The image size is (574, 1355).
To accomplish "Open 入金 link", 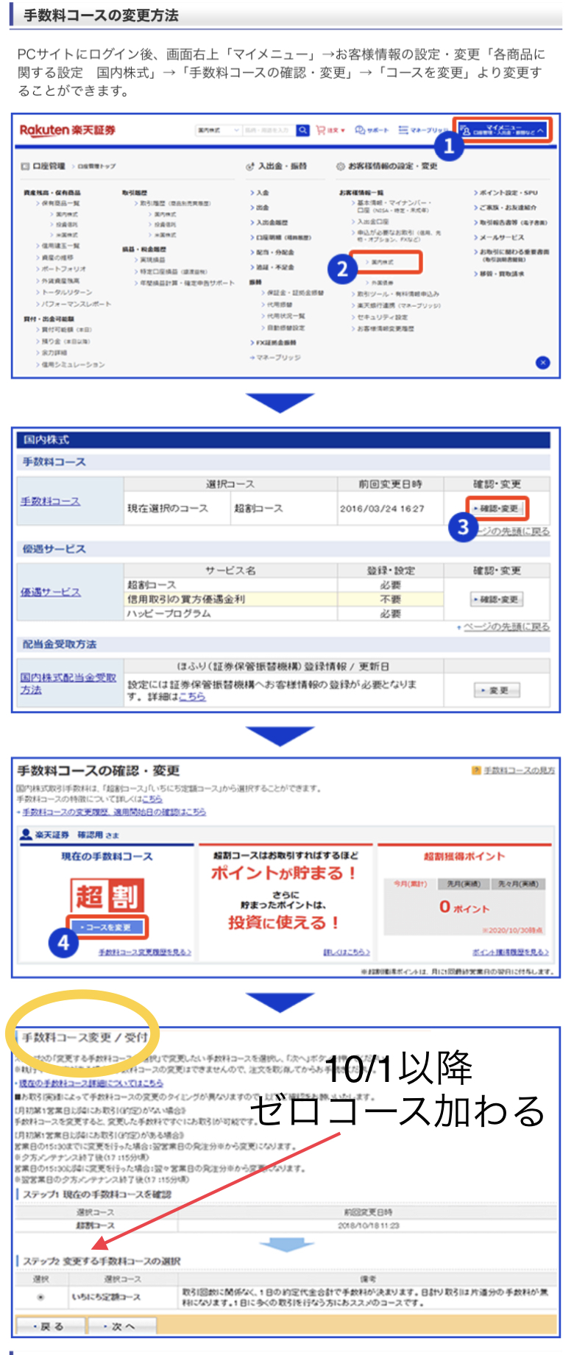I will [262, 193].
